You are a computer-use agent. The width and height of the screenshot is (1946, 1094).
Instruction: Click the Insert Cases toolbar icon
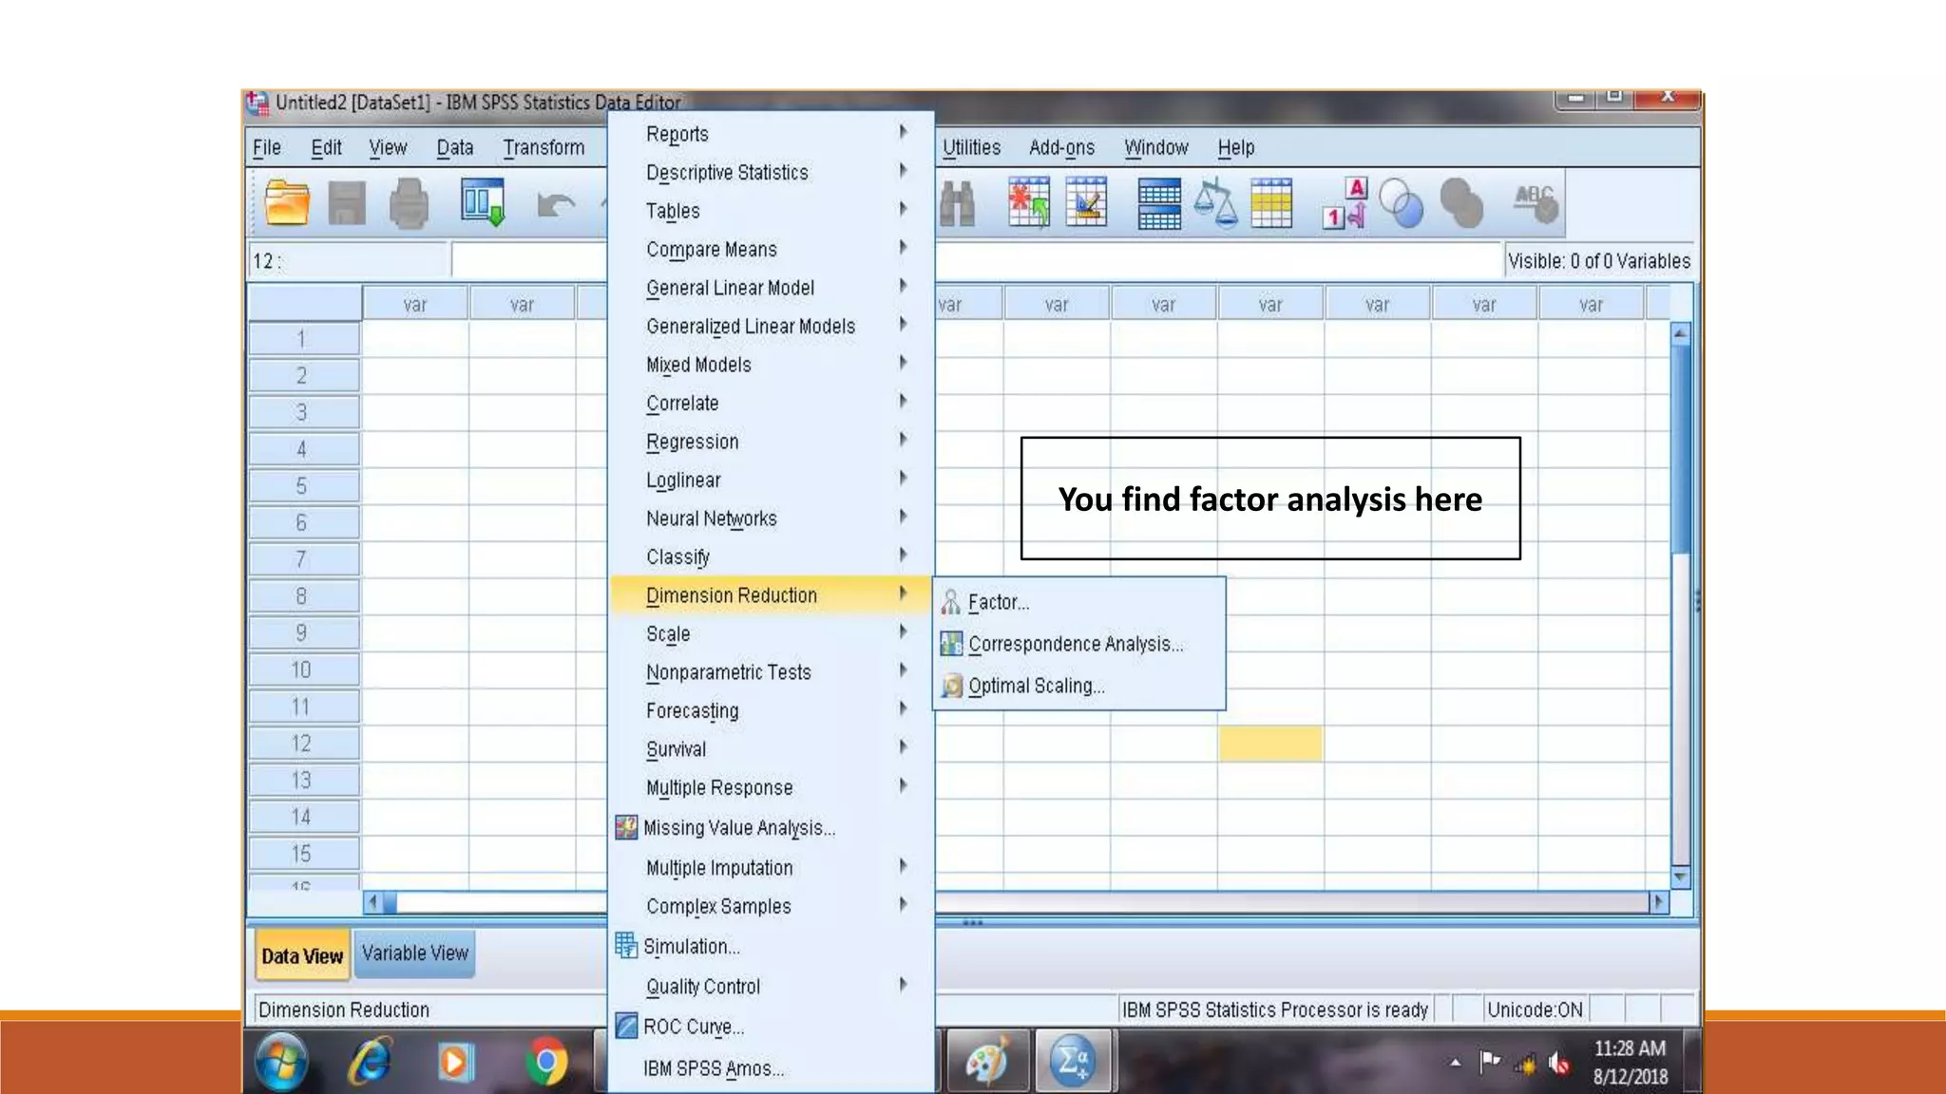1029,202
